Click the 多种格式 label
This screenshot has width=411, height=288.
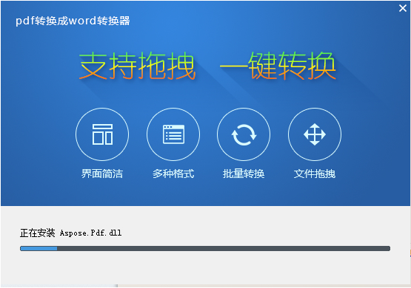click(173, 174)
